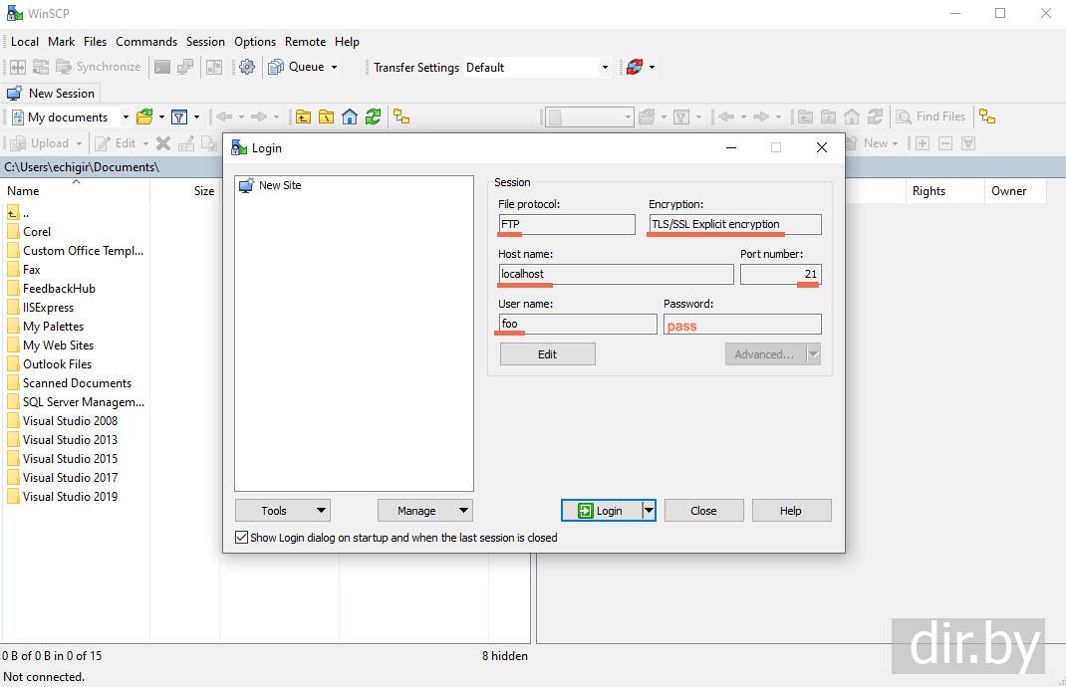
Task: Open the Session menu
Action: coord(205,42)
